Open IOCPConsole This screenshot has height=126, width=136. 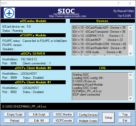[64, 121]
